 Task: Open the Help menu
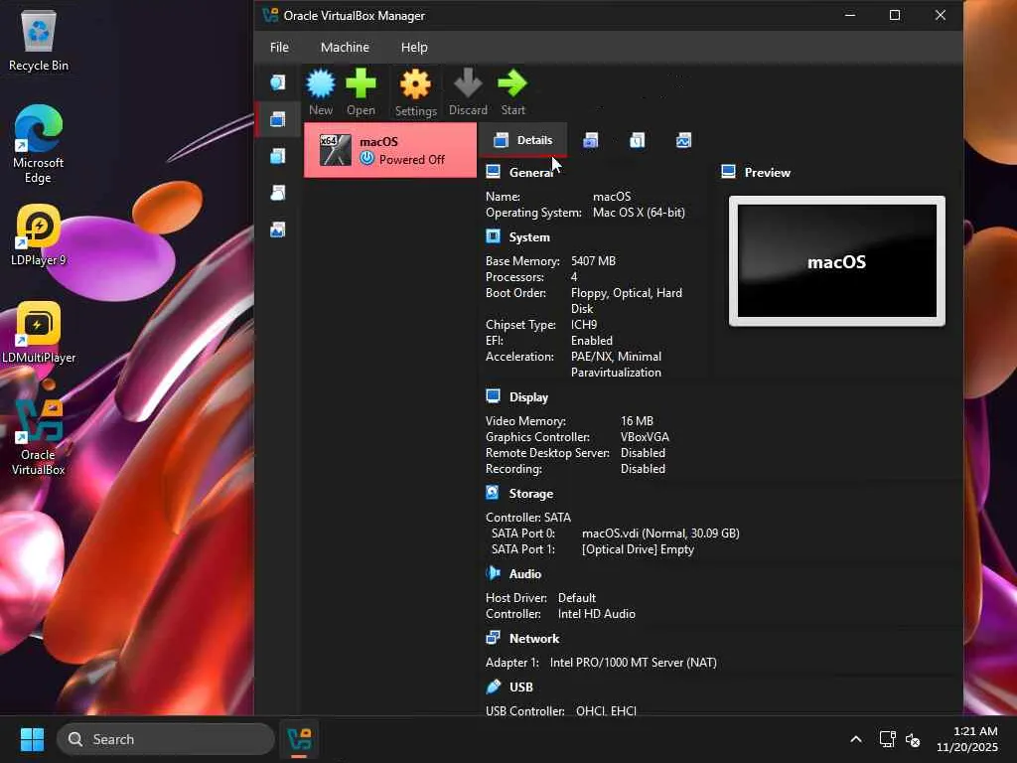(414, 48)
